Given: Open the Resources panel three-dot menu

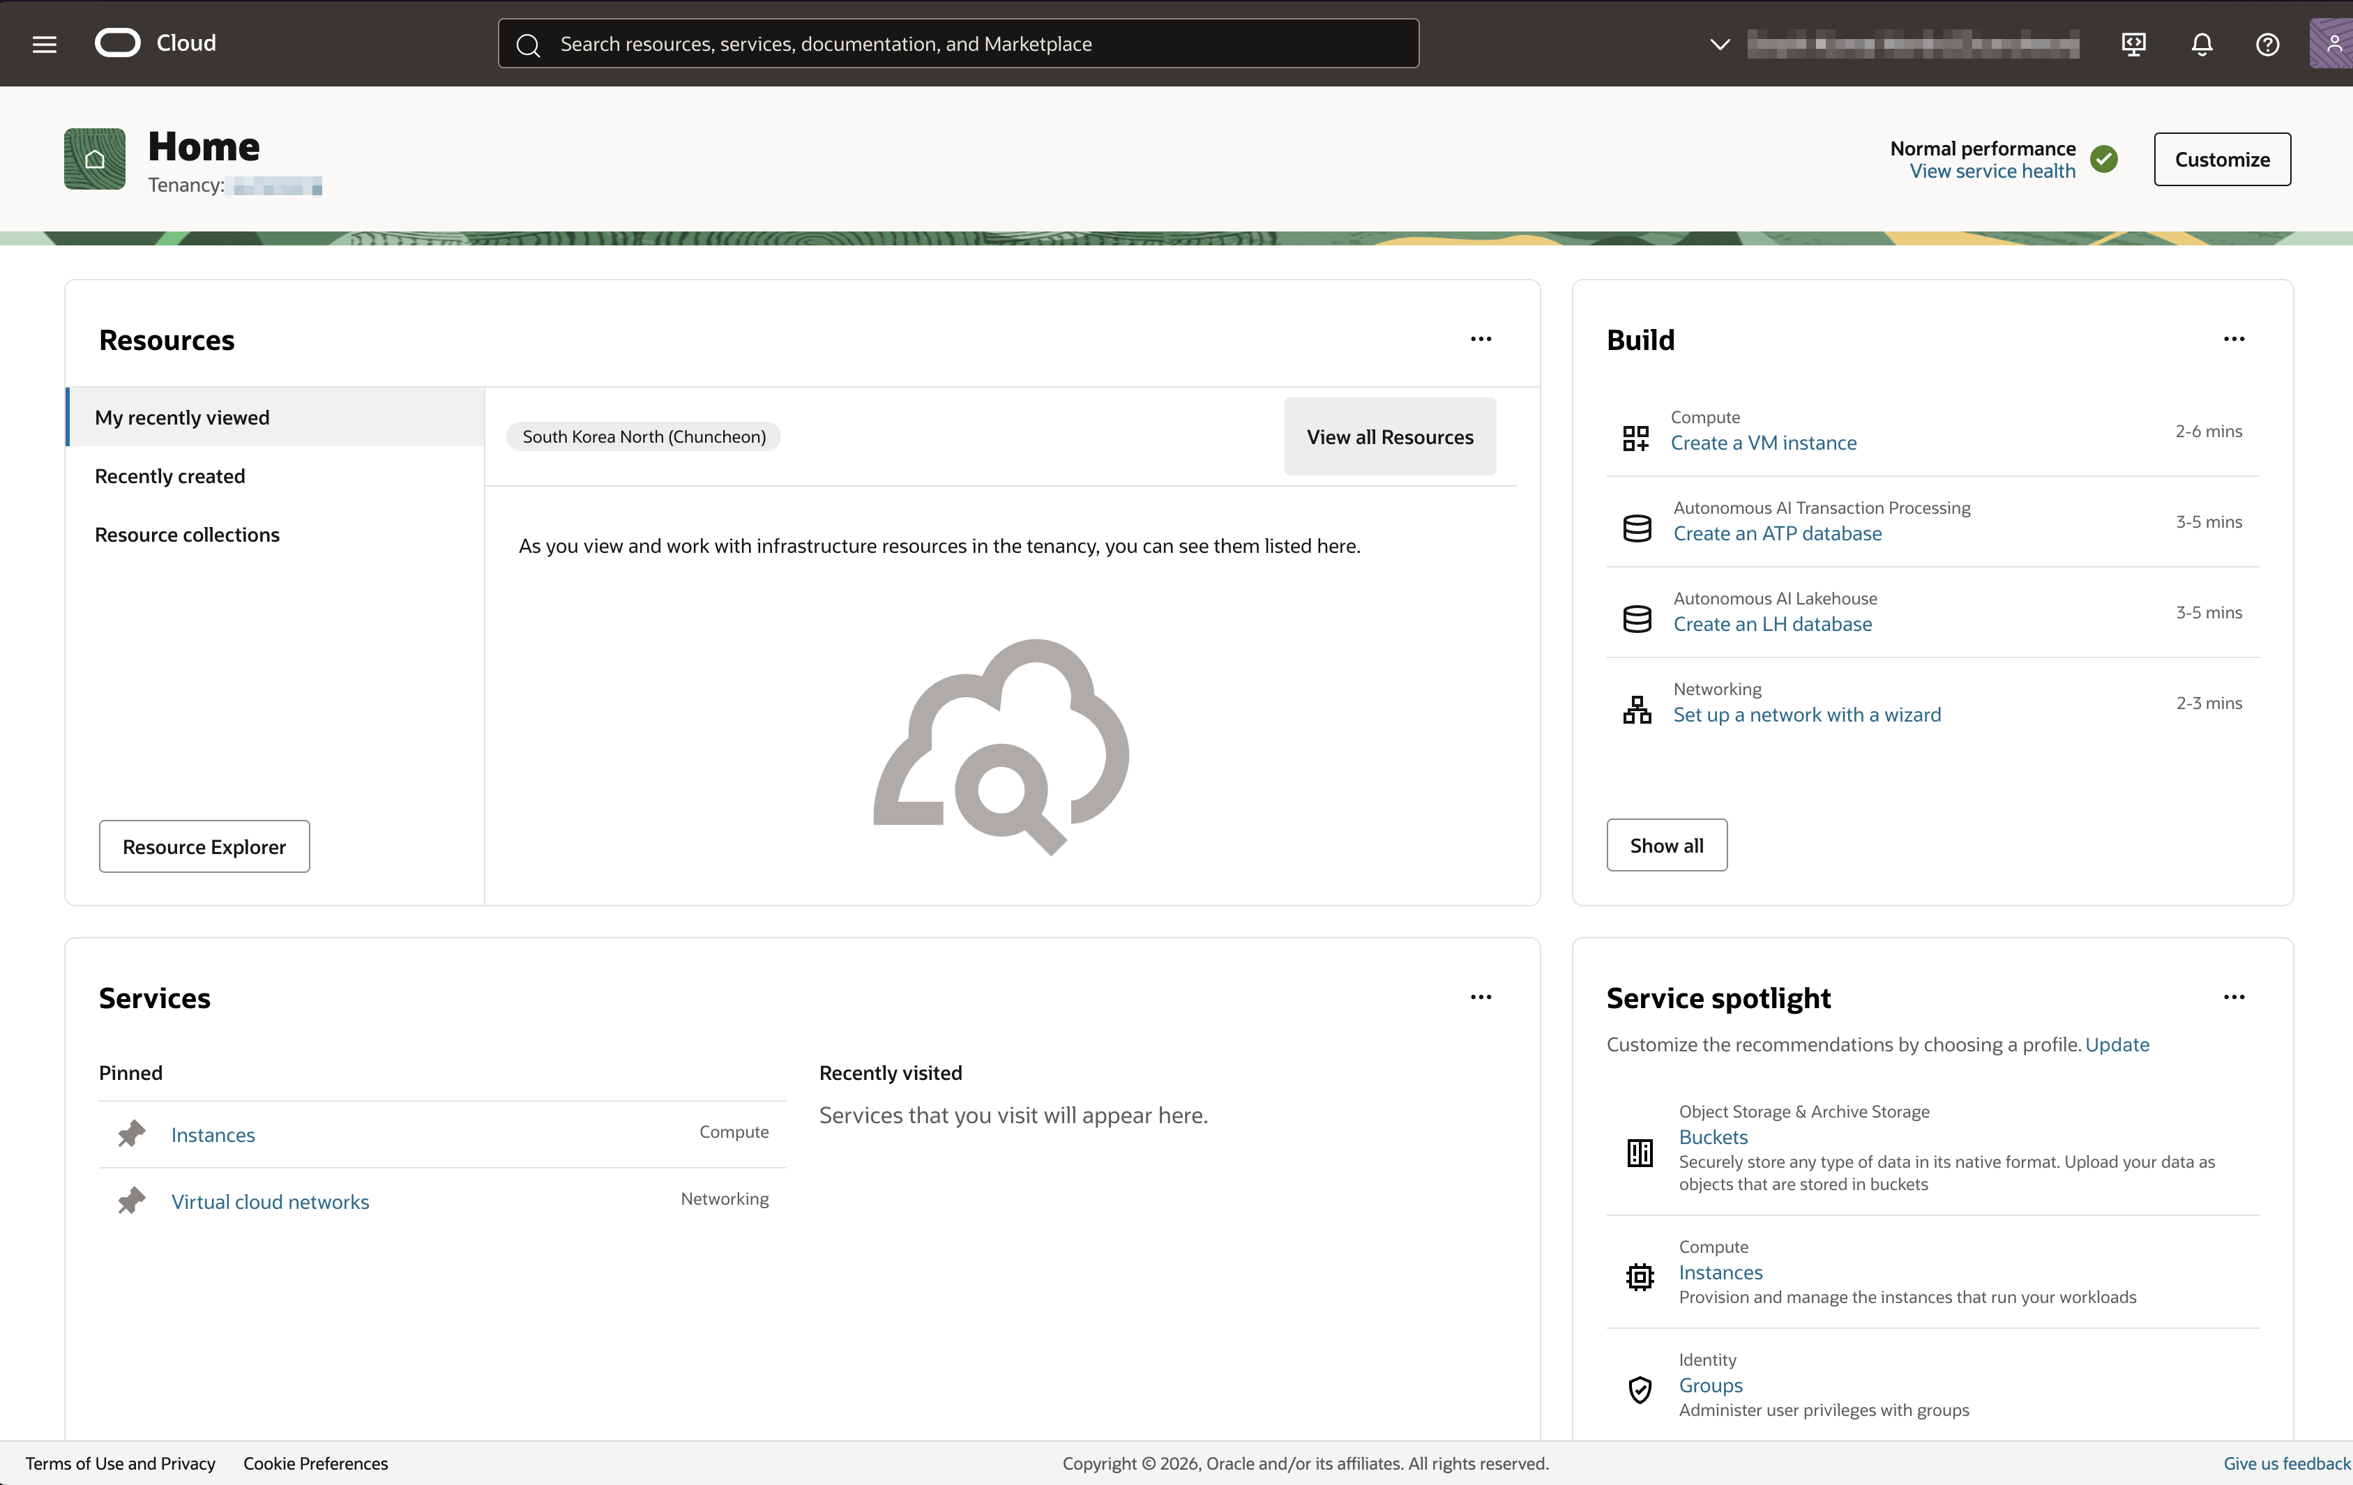Looking at the screenshot, I should [1481, 339].
